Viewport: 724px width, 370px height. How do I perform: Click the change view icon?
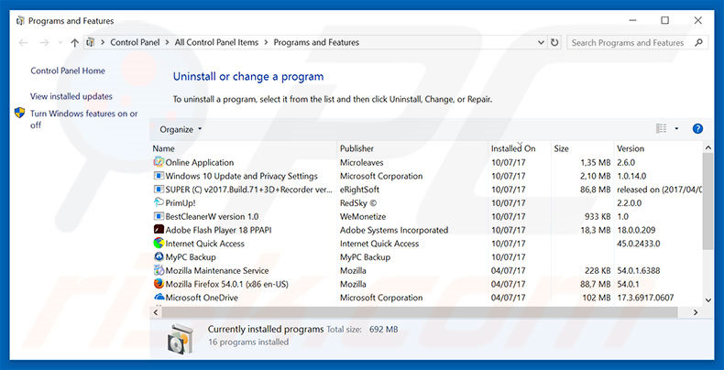point(662,129)
